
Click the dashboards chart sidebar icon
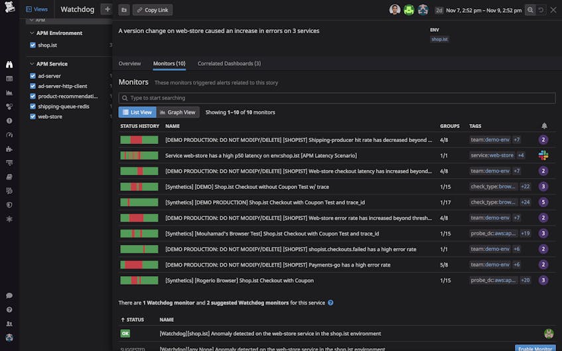click(9, 93)
